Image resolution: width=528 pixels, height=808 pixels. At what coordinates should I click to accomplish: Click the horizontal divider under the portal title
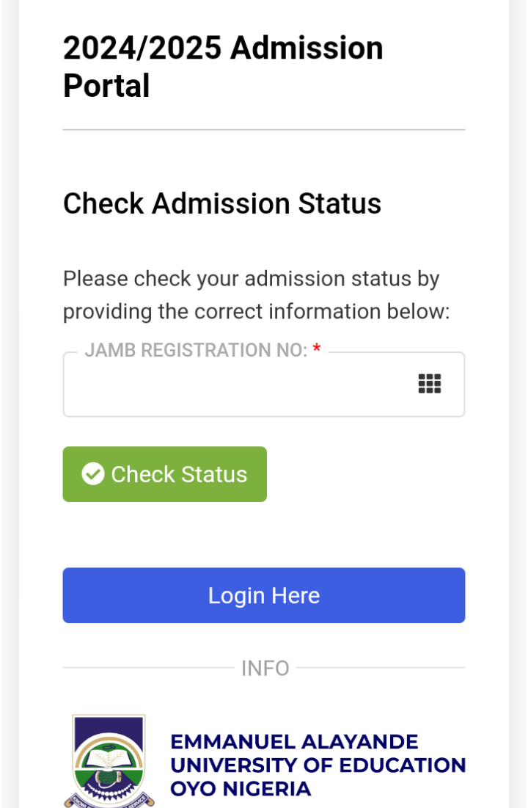pyautogui.click(x=264, y=130)
